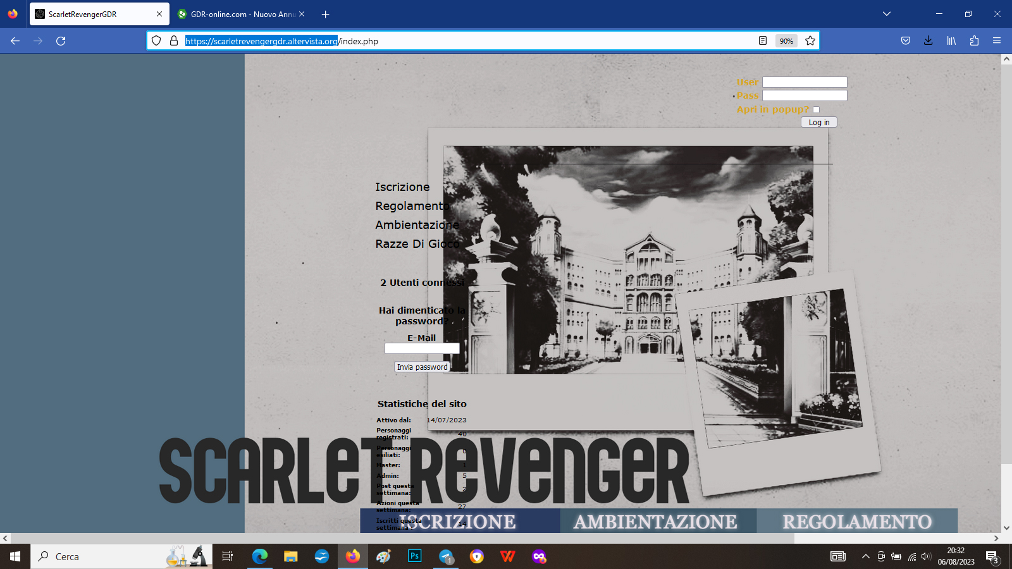This screenshot has width=1012, height=569.
Task: Go back to previous page
Action: (15, 41)
